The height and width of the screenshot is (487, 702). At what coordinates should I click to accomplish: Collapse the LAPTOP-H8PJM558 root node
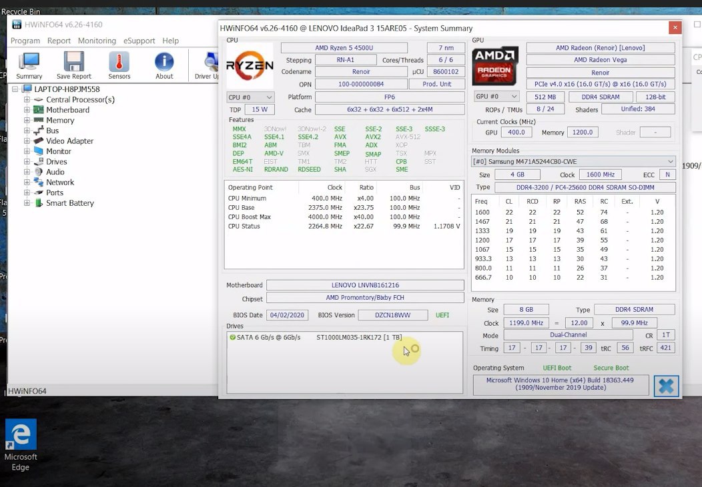pos(15,89)
